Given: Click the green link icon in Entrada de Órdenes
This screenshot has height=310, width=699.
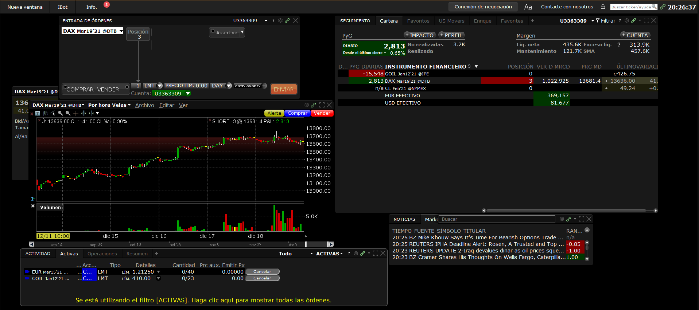Looking at the screenshot, I should click(x=287, y=21).
